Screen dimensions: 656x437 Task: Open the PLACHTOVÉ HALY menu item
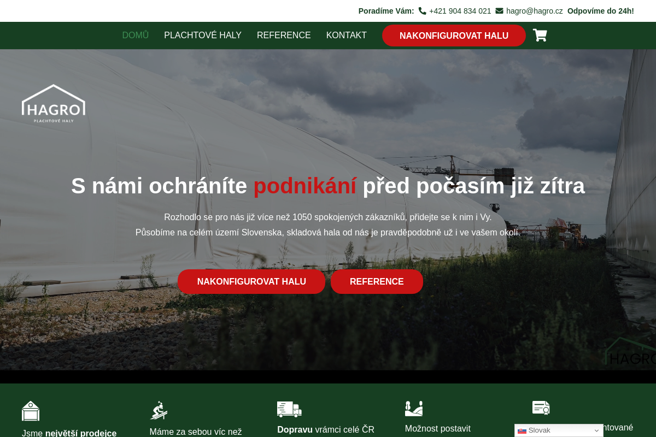(x=202, y=36)
